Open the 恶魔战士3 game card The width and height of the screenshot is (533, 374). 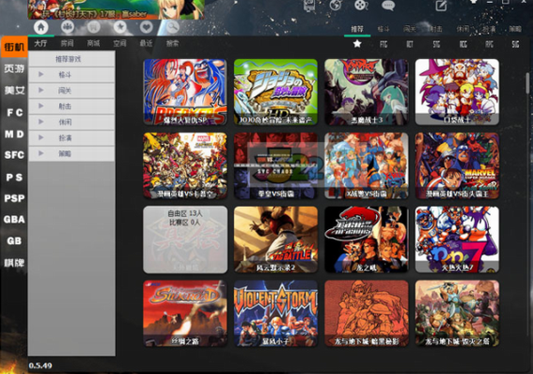[367, 93]
